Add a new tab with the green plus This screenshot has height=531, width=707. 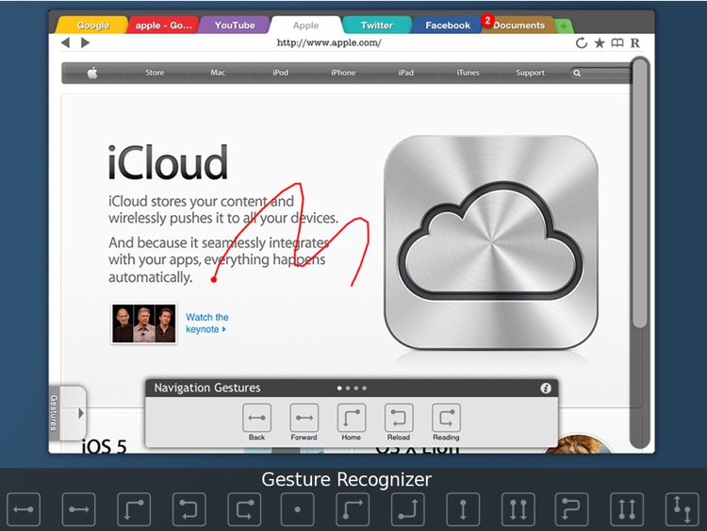[563, 26]
